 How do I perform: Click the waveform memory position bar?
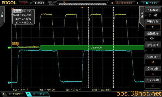(x=82, y=4)
